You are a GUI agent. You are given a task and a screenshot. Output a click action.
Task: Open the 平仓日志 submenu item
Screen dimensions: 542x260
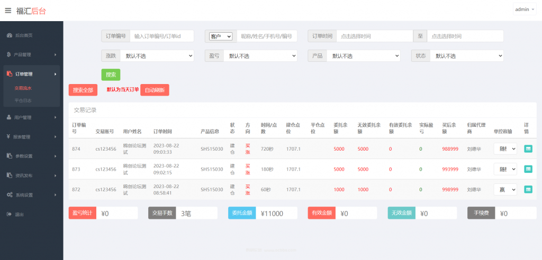click(x=23, y=100)
